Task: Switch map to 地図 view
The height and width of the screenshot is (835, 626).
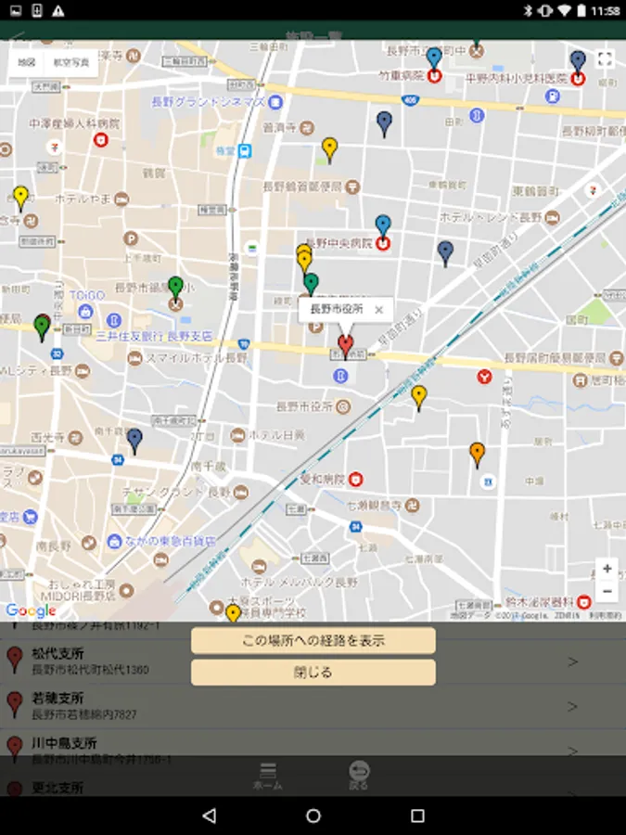Action: click(26, 63)
